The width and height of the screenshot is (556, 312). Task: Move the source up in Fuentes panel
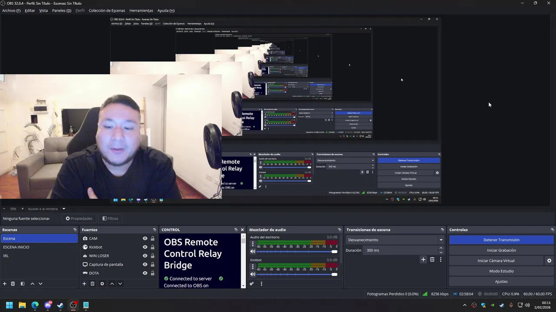coord(112,284)
